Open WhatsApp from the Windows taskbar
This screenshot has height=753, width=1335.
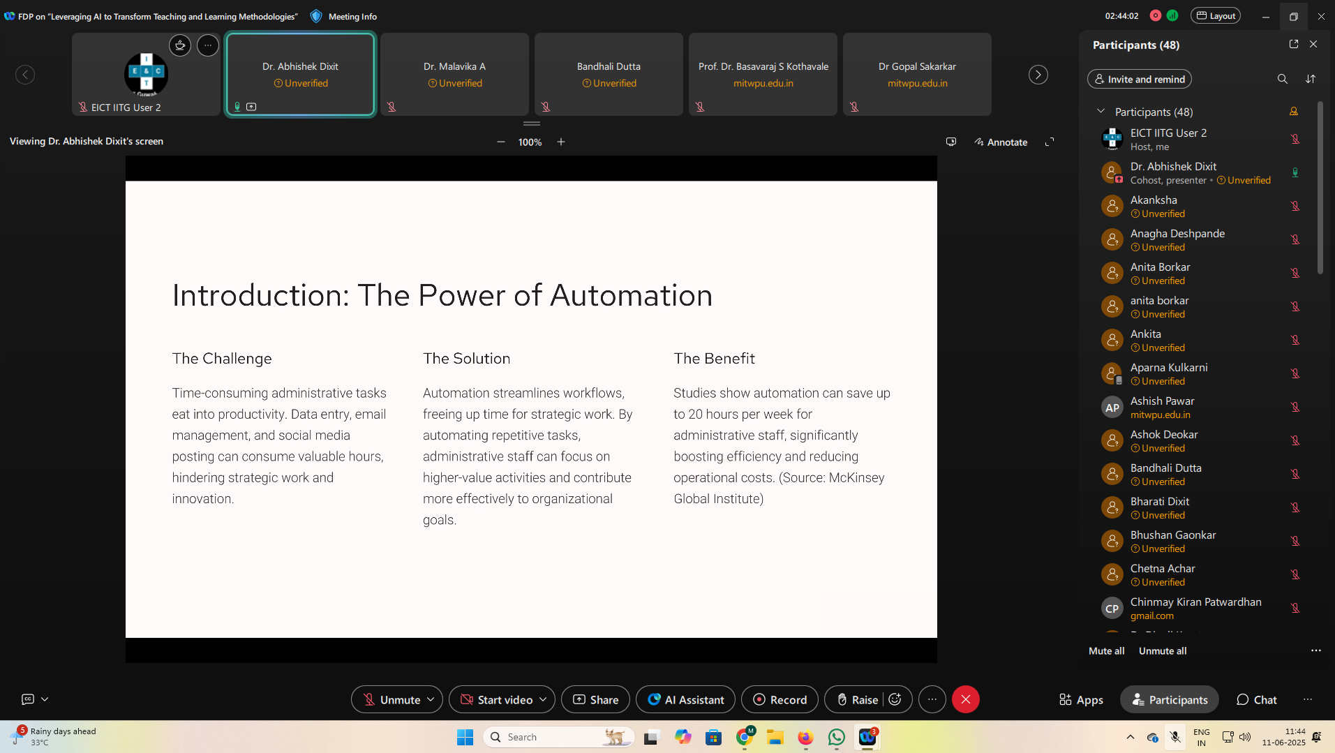click(x=836, y=737)
